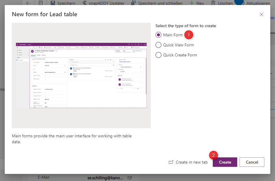Image resolution: width=275 pixels, height=181 pixels.
Task: Click the back arrow navigation icon
Action: pyautogui.click(x=28, y=3)
